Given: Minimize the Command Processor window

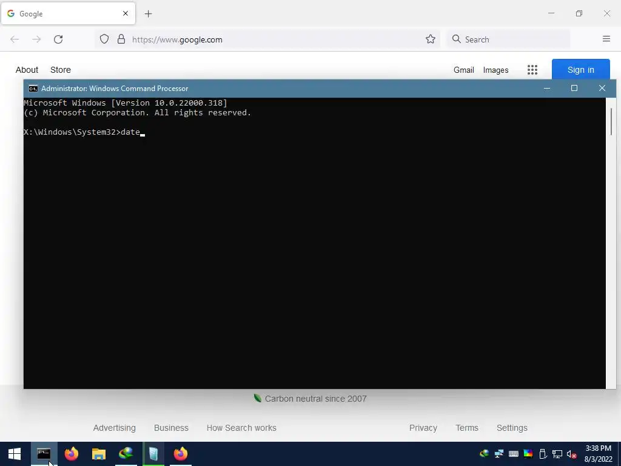Looking at the screenshot, I should (547, 89).
